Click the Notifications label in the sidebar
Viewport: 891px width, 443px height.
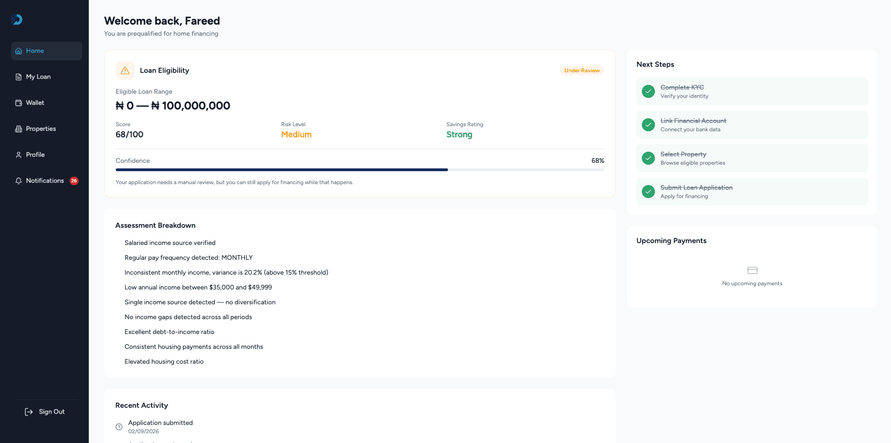[45, 181]
